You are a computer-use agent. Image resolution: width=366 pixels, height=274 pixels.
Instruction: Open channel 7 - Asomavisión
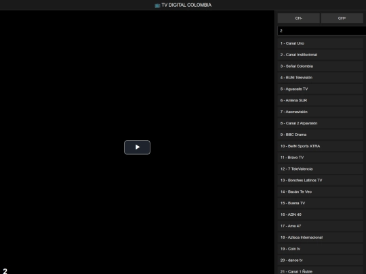pos(320,112)
